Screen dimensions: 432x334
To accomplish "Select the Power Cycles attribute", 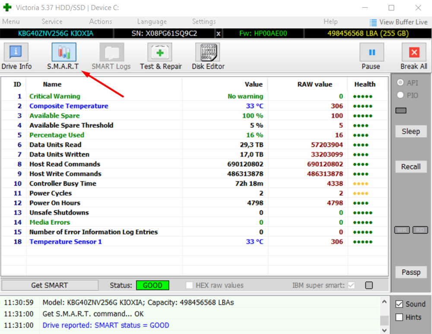I will pyautogui.click(x=51, y=193).
